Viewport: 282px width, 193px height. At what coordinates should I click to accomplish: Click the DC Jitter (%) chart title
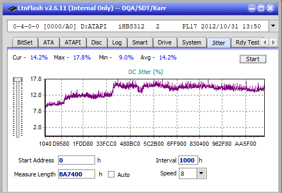pos(146,72)
